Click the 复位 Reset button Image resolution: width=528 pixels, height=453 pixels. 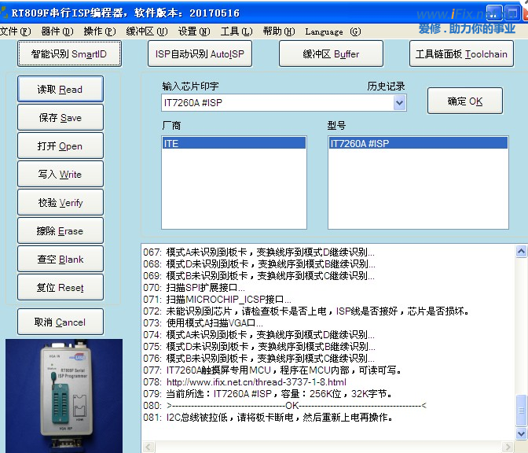pyautogui.click(x=60, y=287)
